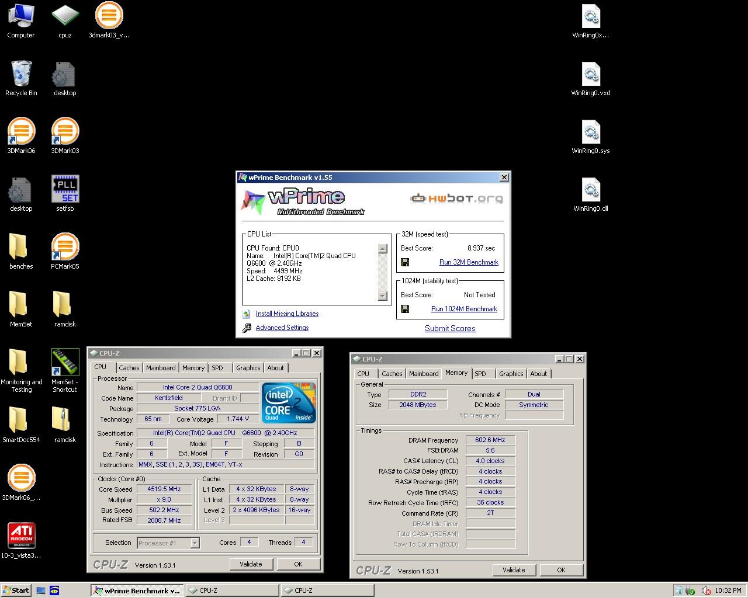This screenshot has width=748, height=598.
Task: Open the ramdisk zipped archive icon
Action: click(65, 425)
